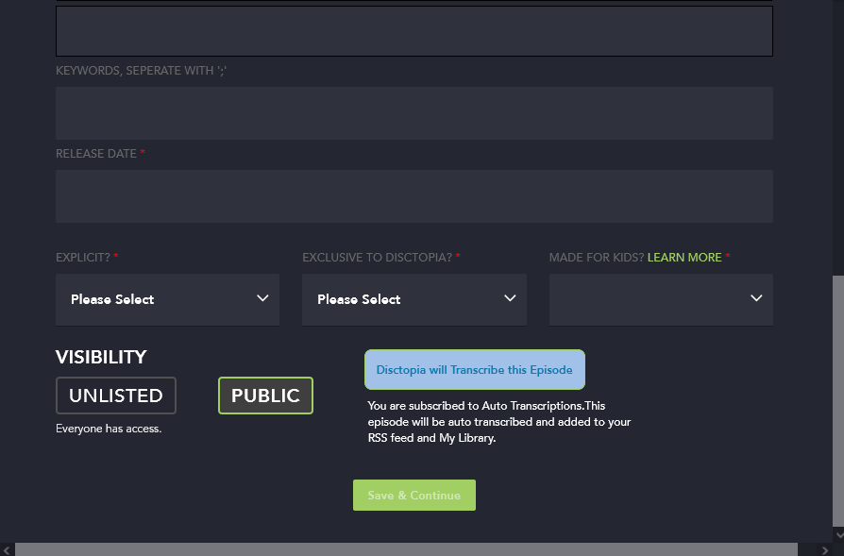Click the chevron arrow in the Explicit dropdown

(x=262, y=298)
